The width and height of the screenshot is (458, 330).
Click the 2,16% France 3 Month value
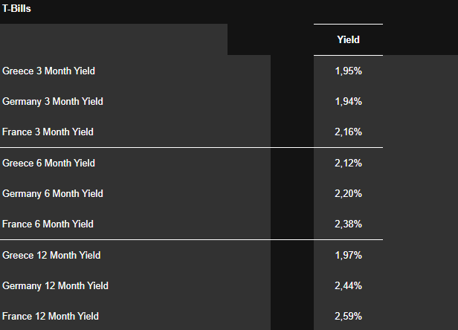[x=348, y=132]
